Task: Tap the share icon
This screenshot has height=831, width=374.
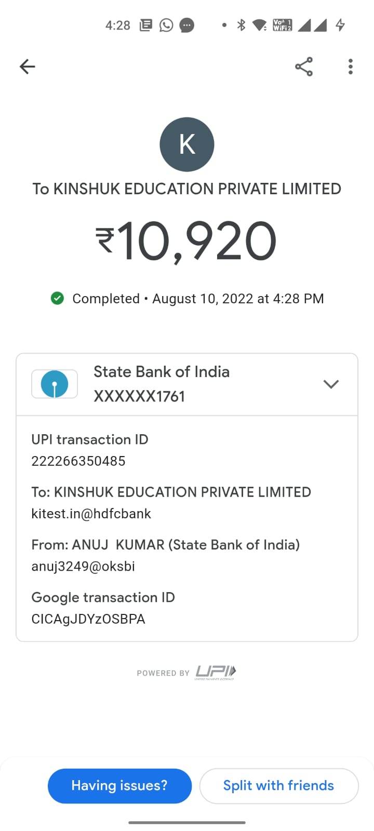Action: pos(304,66)
